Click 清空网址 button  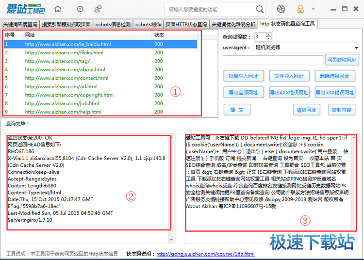306,110
